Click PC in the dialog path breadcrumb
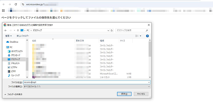 [28, 31]
